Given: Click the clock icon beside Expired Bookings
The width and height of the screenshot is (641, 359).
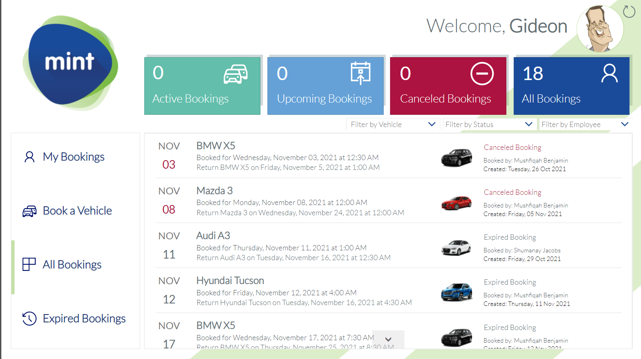Looking at the screenshot, I should pyautogui.click(x=29, y=319).
